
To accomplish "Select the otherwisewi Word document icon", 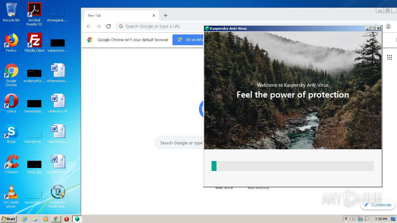I will click(x=57, y=73).
